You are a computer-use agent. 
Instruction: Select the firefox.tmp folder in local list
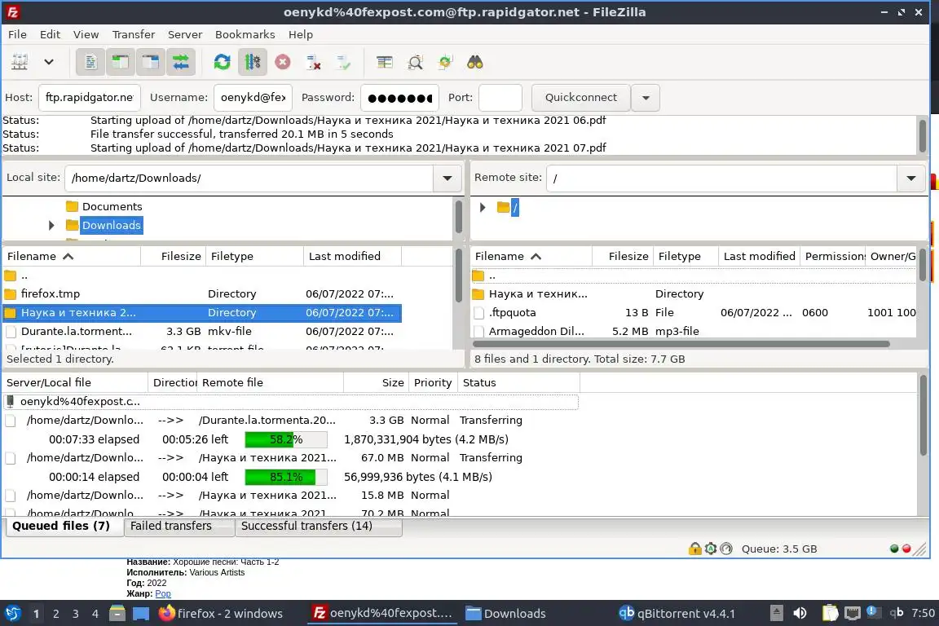[202, 293]
